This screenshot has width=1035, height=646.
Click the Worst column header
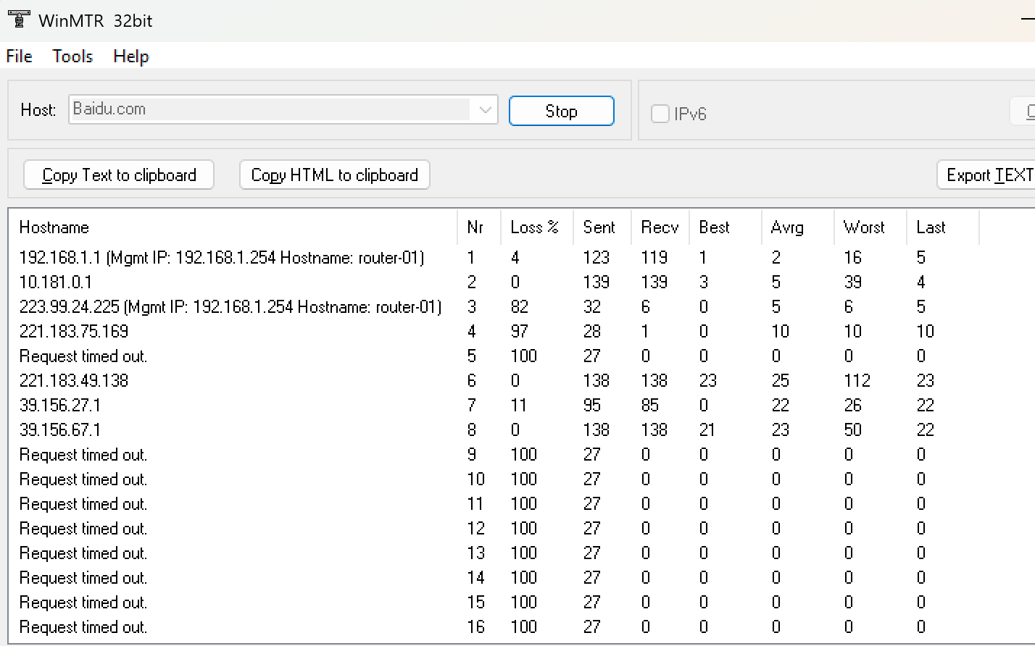coord(870,227)
